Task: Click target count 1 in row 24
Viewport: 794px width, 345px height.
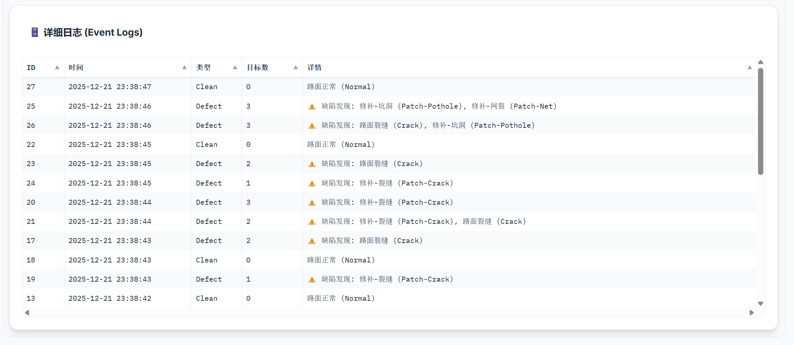Action: point(248,183)
